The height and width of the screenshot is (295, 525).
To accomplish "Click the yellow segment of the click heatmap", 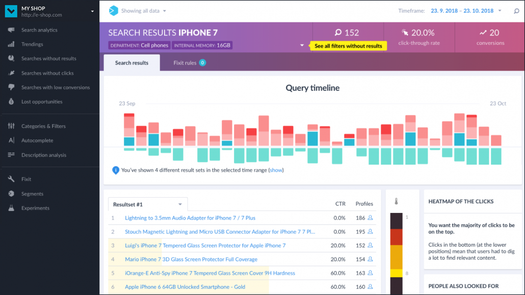I will (396, 273).
